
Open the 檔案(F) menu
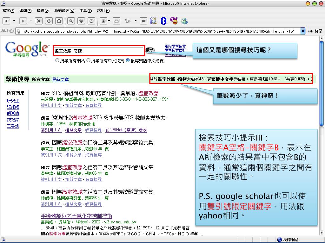coord(8,11)
